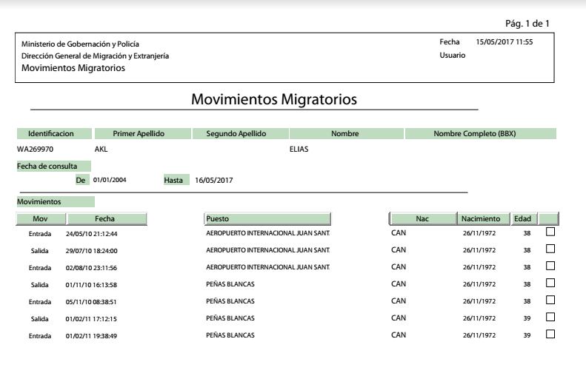Click the Nacimiento column header
This screenshot has height=376, width=586.
tap(484, 218)
